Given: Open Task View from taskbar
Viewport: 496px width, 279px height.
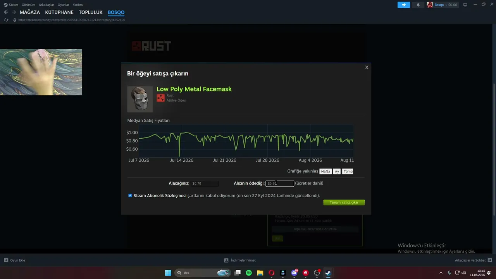Looking at the screenshot, I should click(x=238, y=273).
